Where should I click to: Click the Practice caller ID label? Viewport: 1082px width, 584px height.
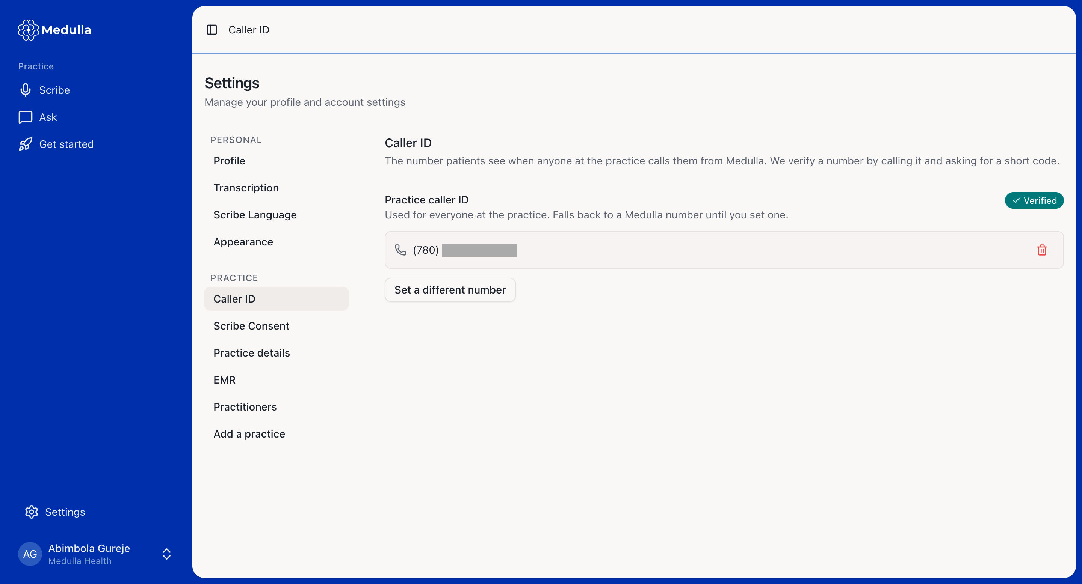(x=426, y=200)
